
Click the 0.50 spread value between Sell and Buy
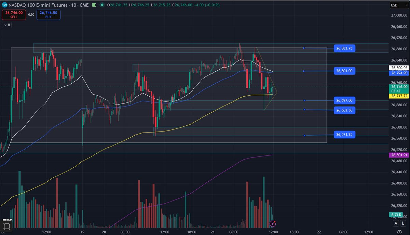click(x=31, y=15)
